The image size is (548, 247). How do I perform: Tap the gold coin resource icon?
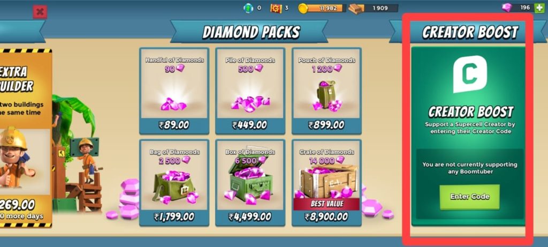pos(303,8)
